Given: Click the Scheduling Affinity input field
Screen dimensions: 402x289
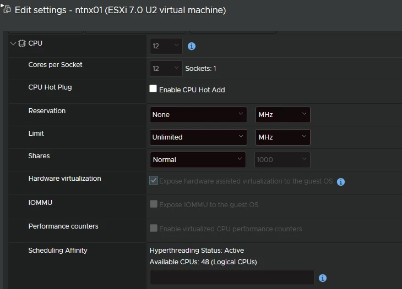Looking at the screenshot, I should [x=232, y=277].
